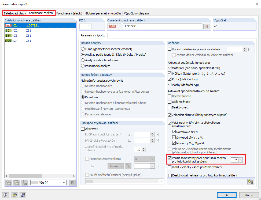Click the delete combination X icon
The height and width of the screenshot is (200, 261).
pyautogui.click(x=72, y=183)
